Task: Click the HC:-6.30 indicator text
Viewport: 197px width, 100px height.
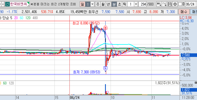Action: click(x=187, y=21)
